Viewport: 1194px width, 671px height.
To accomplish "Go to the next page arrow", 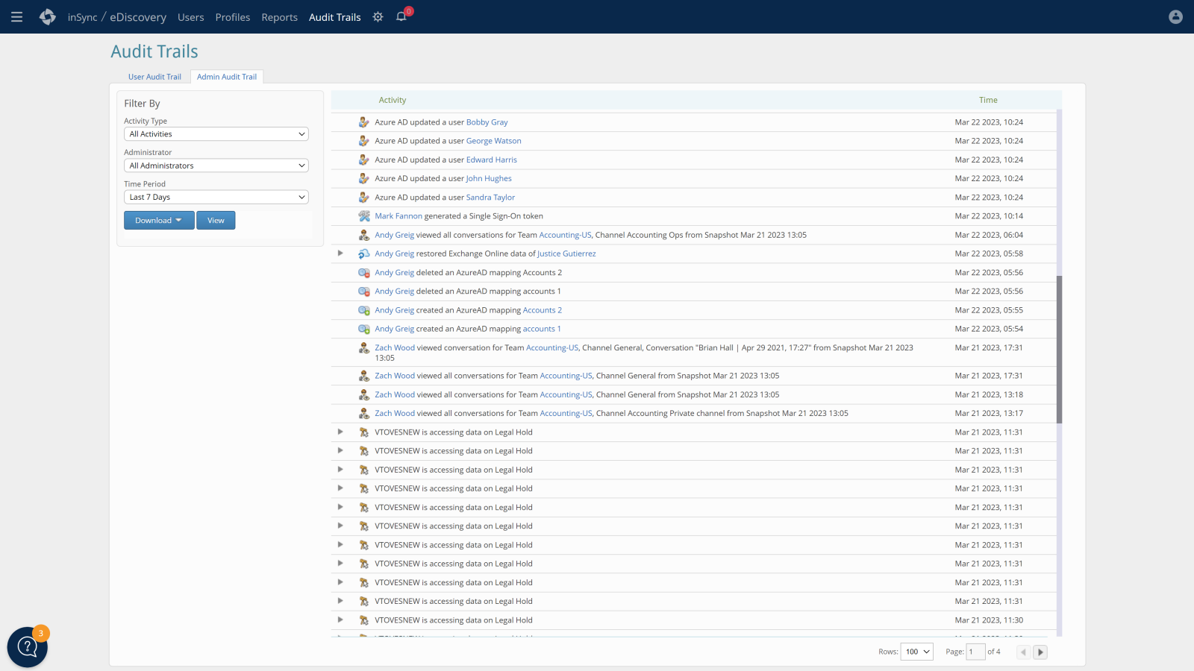I will click(1040, 652).
